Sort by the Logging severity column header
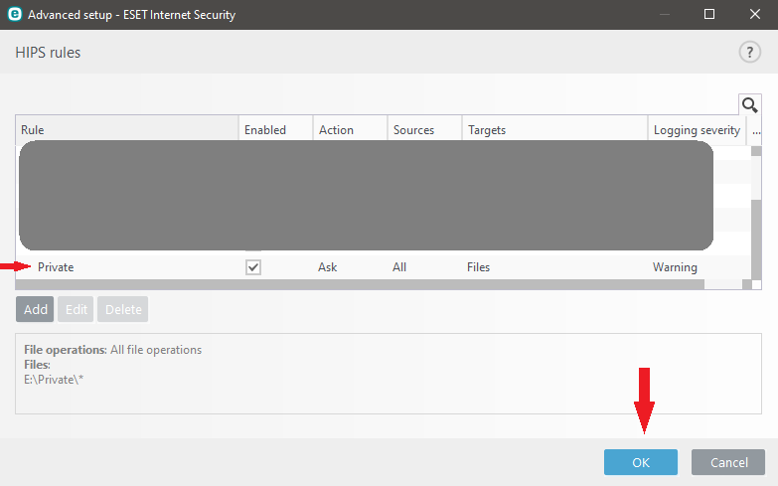Viewport: 778px width, 486px height. 696,130
